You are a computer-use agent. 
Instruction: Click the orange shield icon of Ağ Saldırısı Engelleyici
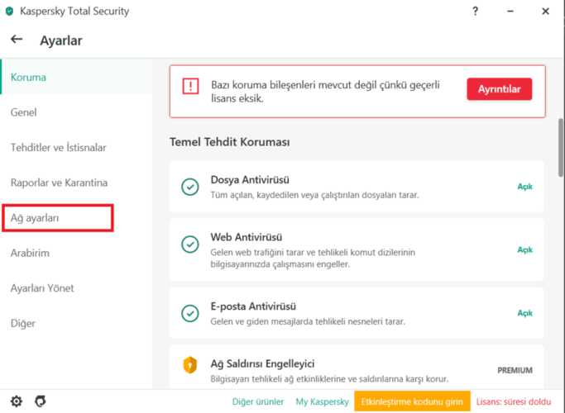coord(190,365)
